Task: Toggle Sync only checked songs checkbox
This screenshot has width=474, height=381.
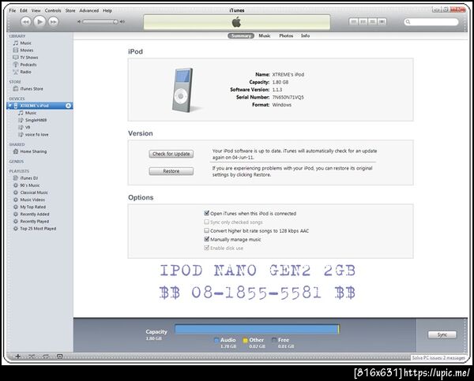Action: coord(207,222)
